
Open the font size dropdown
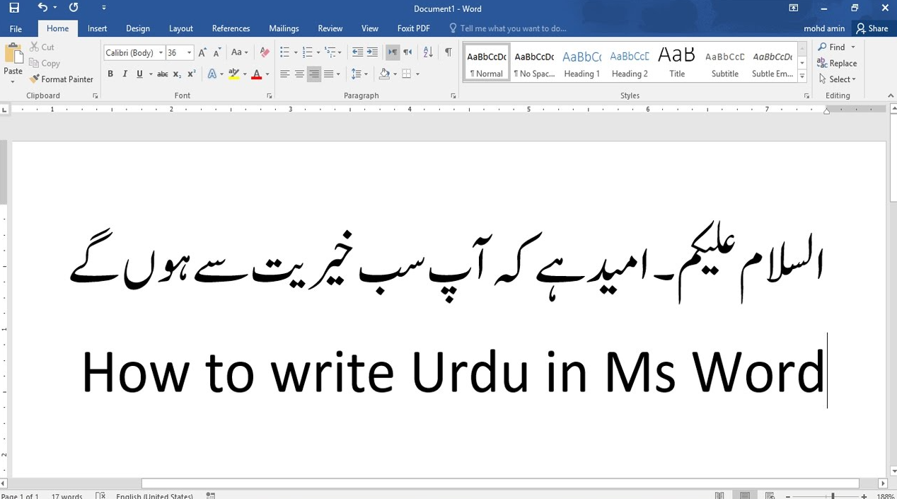click(x=190, y=52)
